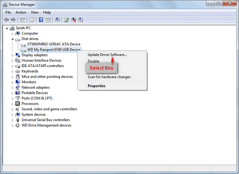
Task: Expand the Ports (COM & LPT) arrow
Action: pyautogui.click(x=12, y=98)
